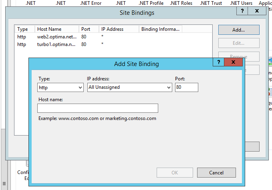Click the Edit... button
272x190 pixels.
pyautogui.click(x=239, y=43)
